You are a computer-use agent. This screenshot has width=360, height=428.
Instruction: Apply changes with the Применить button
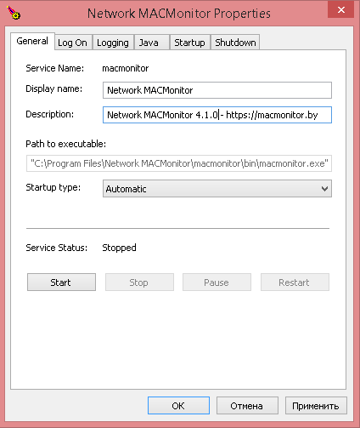[x=316, y=406]
